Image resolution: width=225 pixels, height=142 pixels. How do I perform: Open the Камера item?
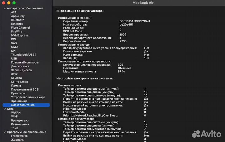[16, 78]
